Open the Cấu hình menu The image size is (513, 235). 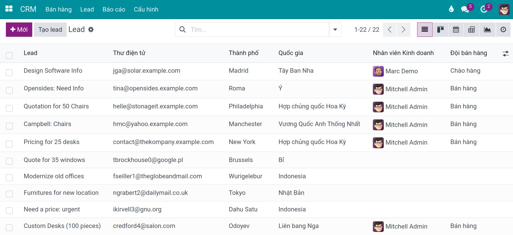coord(146,9)
